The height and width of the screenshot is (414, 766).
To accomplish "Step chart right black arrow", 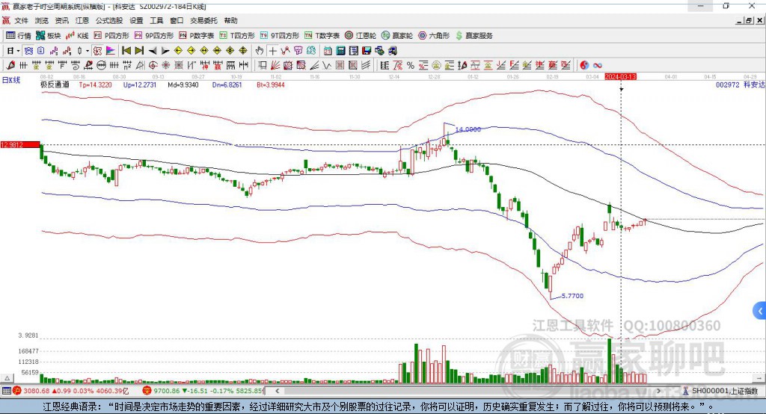I will coord(165,51).
